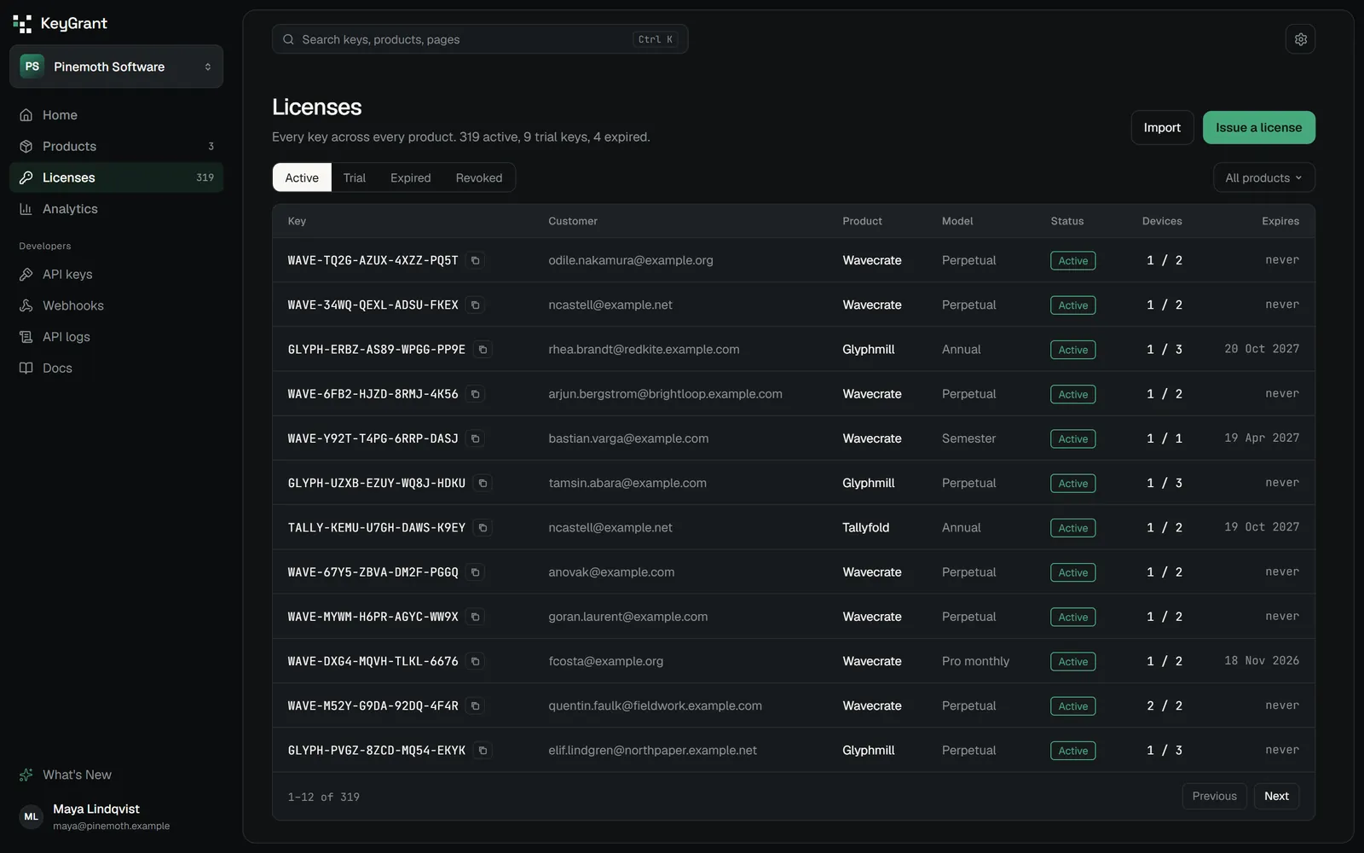Copy key WAVE-67Y5-ZBVA-DM2F-PGGQ
The width and height of the screenshot is (1364, 853).
476,572
